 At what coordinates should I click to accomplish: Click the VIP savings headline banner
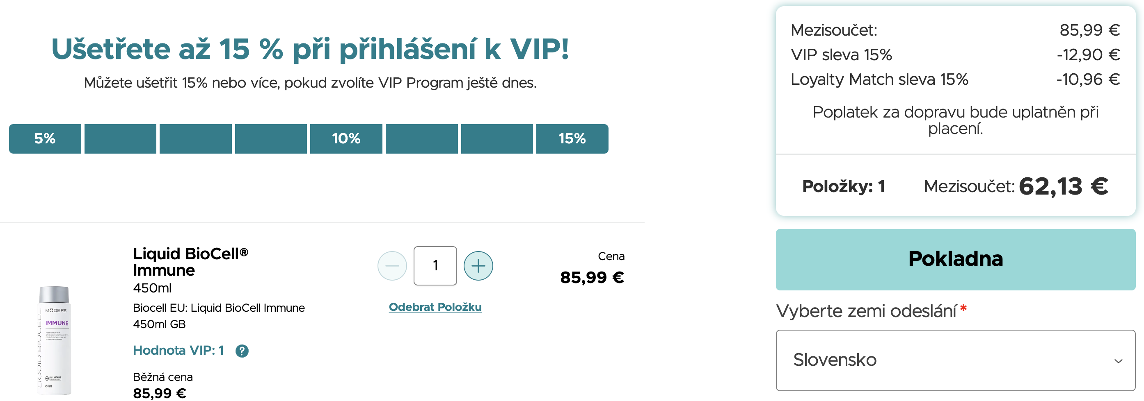pos(310,49)
